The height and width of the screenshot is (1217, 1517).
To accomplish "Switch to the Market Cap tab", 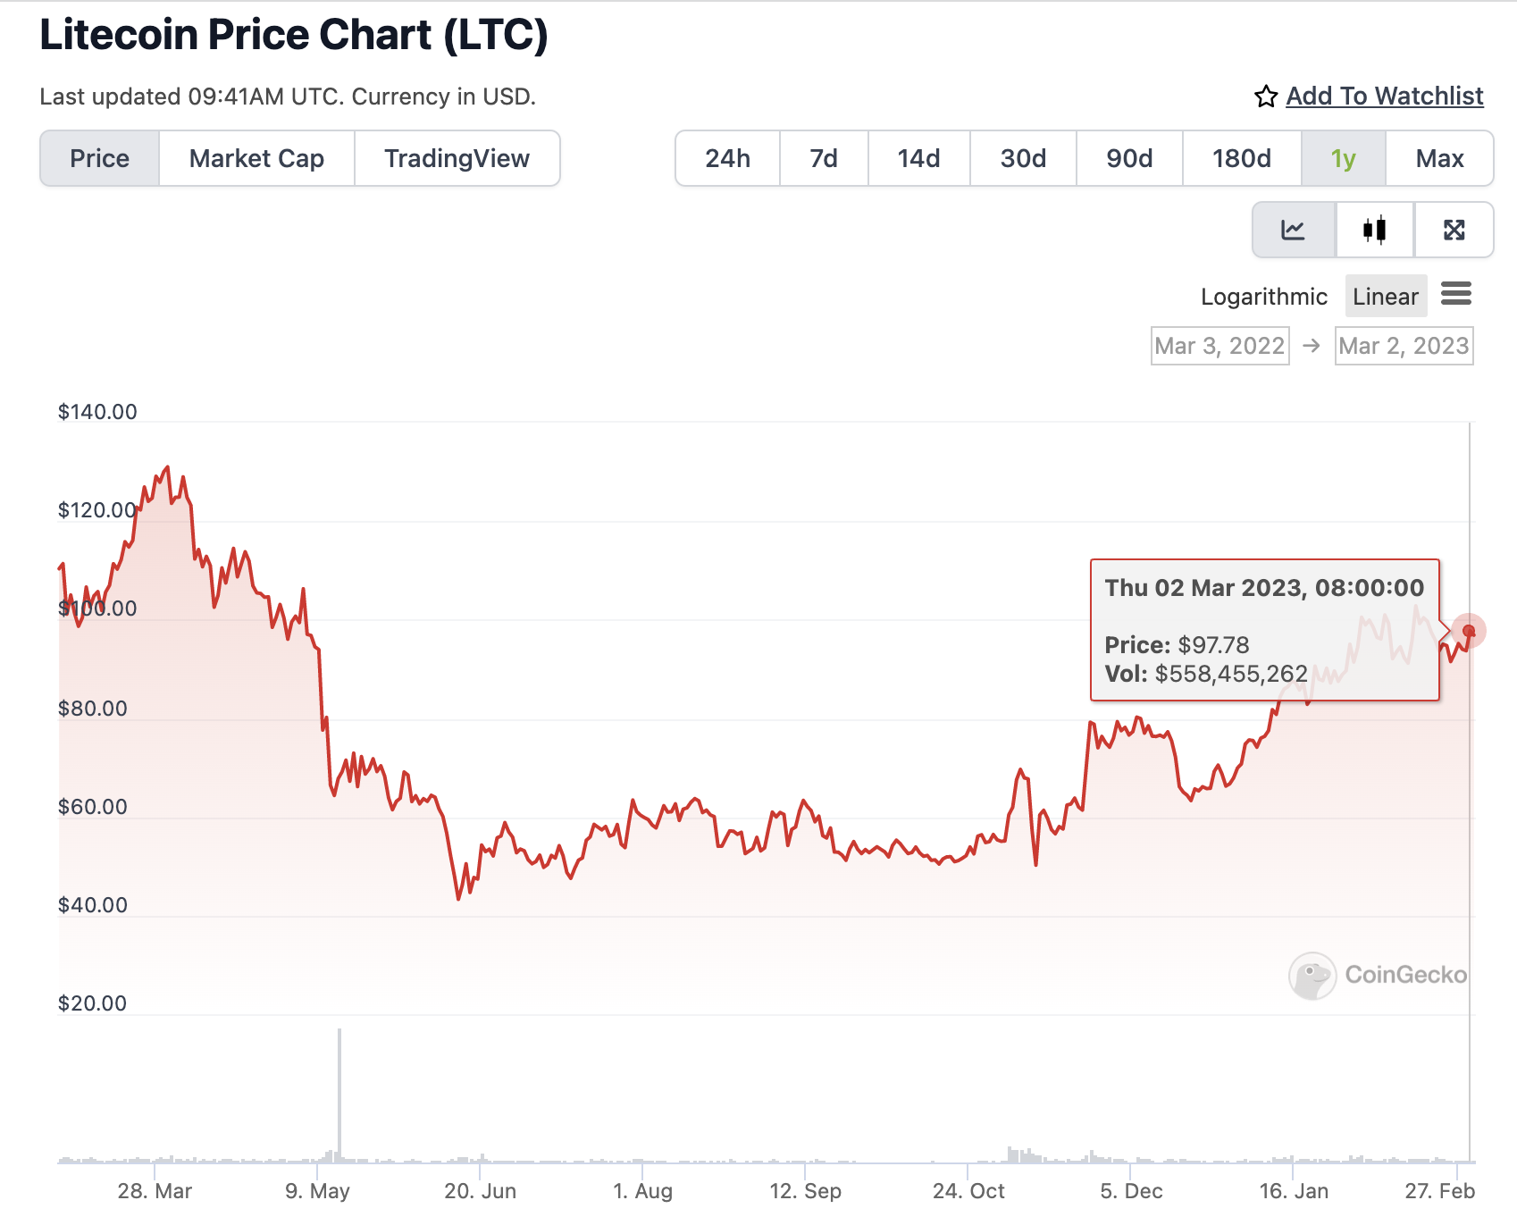I will 256,158.
